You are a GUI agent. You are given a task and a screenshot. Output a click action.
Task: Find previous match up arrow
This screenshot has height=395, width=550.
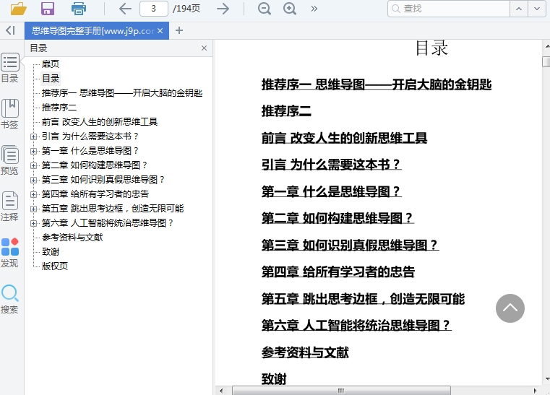click(x=519, y=9)
